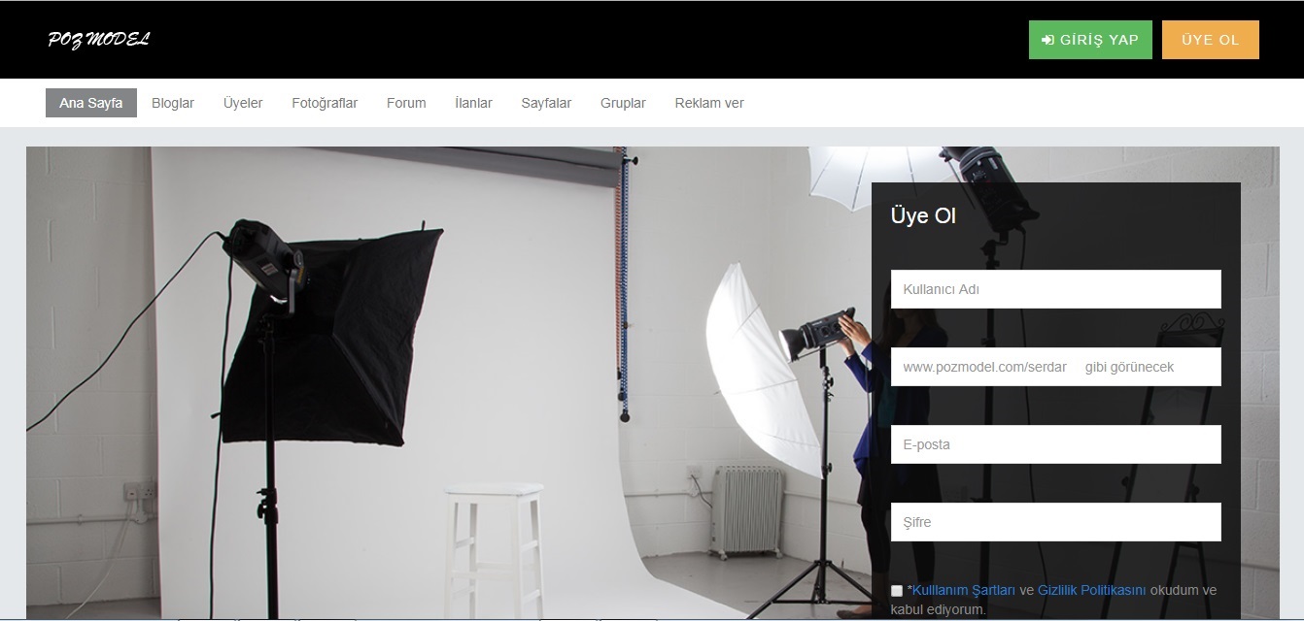
Task: Click the green GİRİŞ YAP button
Action: pyautogui.click(x=1090, y=40)
